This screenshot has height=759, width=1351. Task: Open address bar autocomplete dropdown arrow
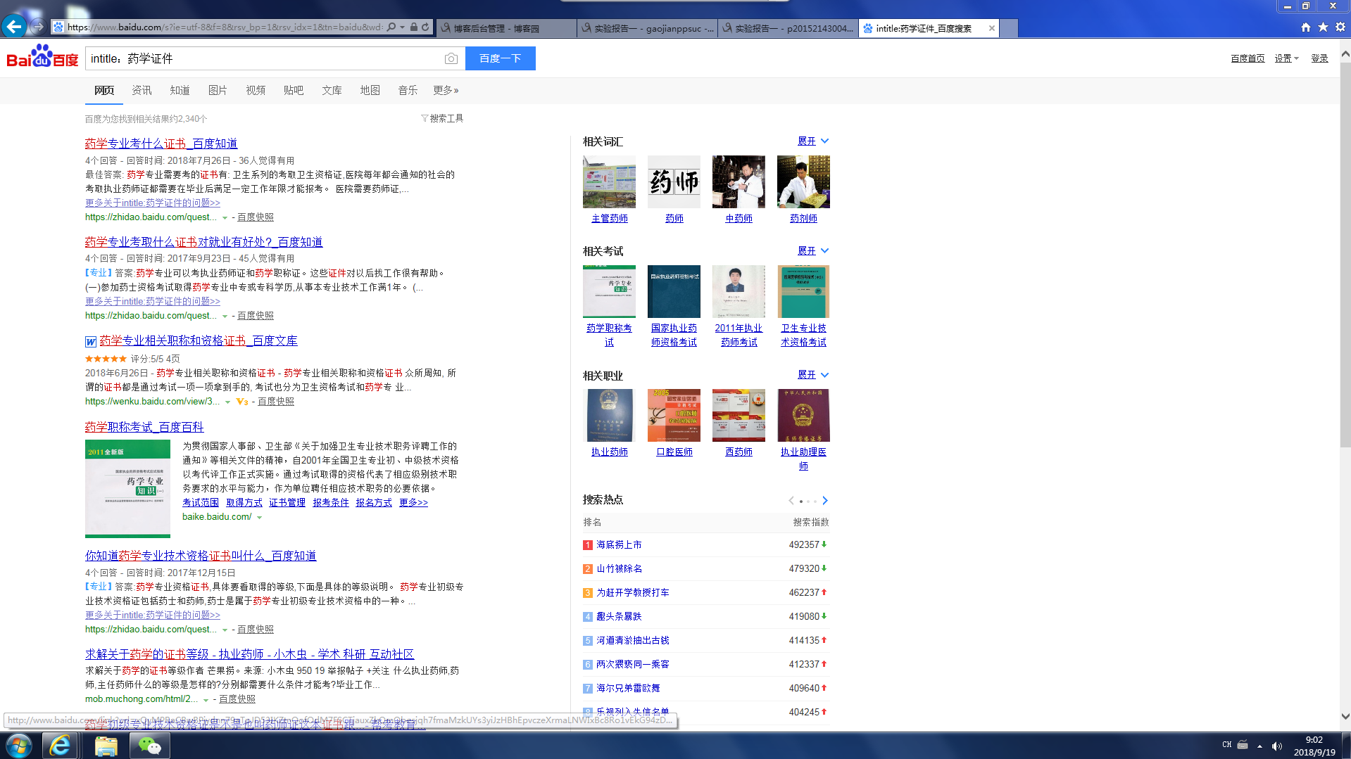[402, 27]
